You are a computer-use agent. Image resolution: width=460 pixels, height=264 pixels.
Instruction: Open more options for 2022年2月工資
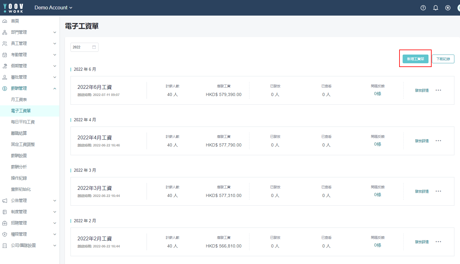click(438, 242)
